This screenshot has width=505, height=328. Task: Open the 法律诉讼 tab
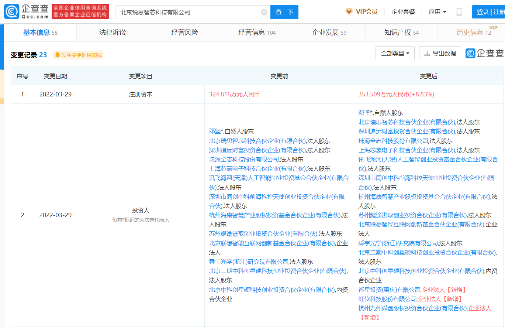[113, 33]
